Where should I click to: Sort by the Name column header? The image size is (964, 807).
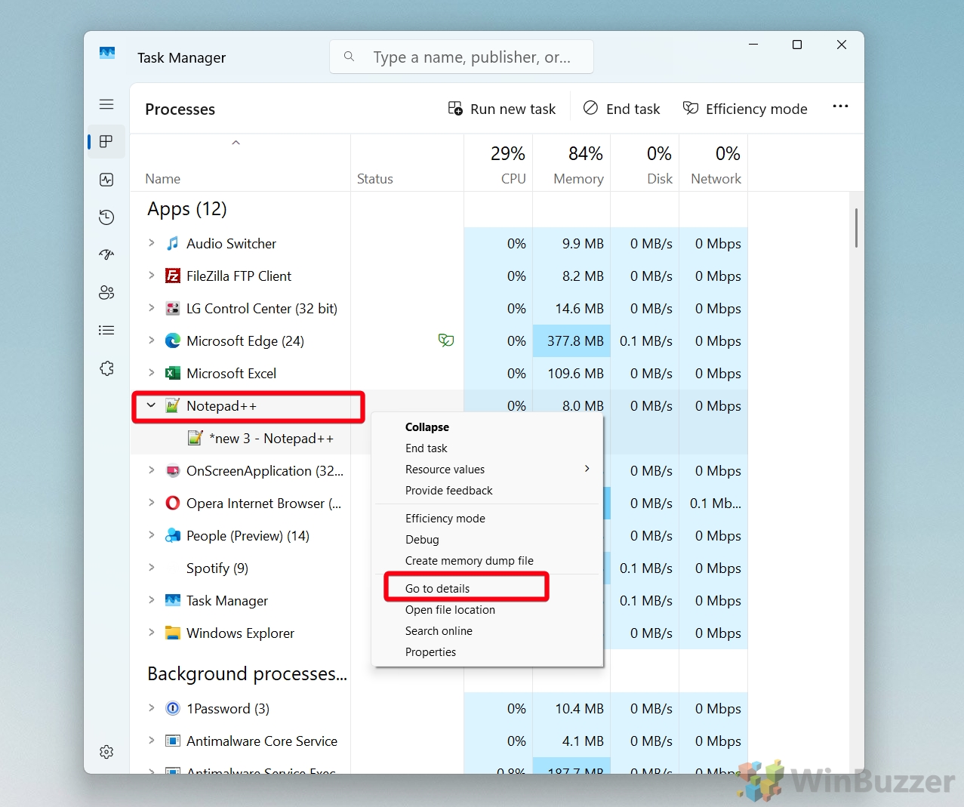click(240, 163)
